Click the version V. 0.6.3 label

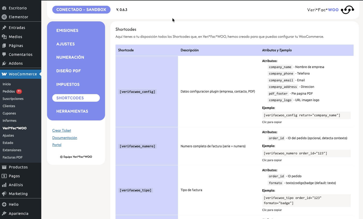122,10
